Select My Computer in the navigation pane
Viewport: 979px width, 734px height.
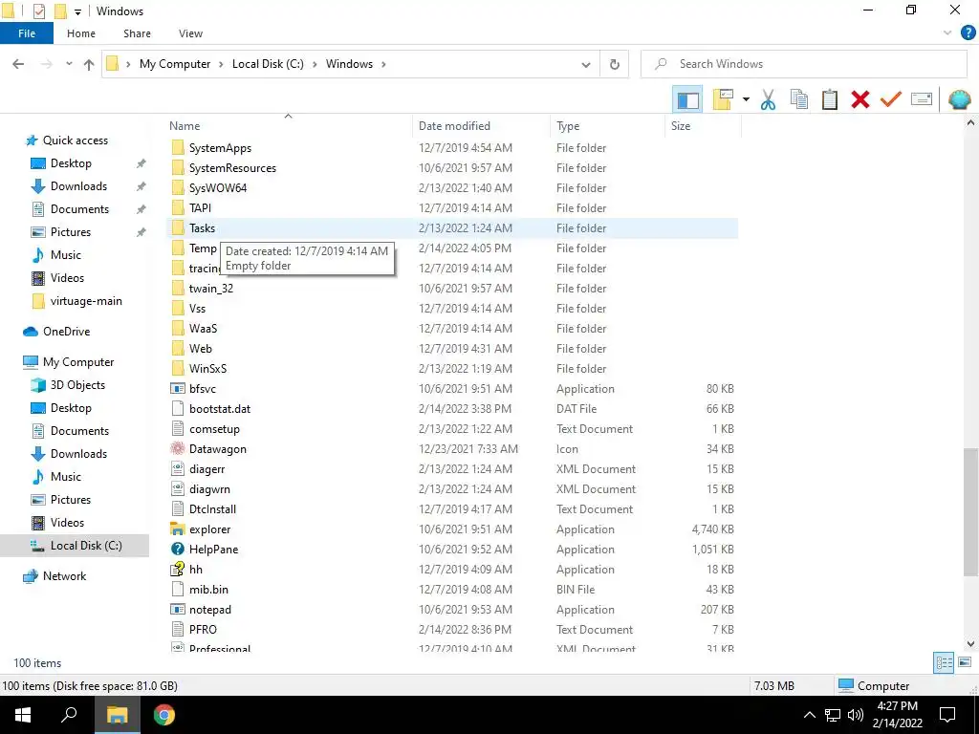tap(78, 362)
